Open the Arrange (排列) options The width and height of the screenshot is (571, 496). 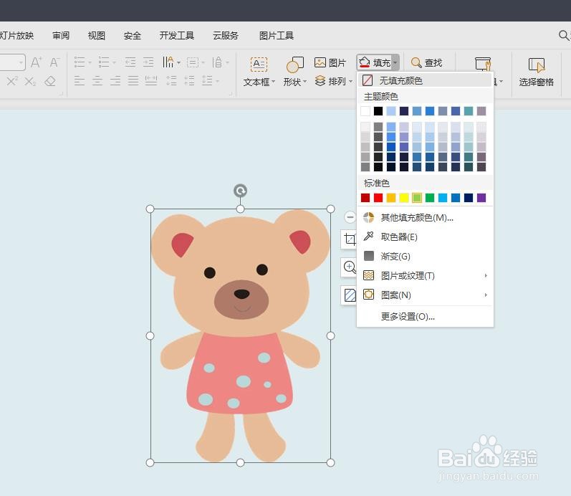(333, 81)
